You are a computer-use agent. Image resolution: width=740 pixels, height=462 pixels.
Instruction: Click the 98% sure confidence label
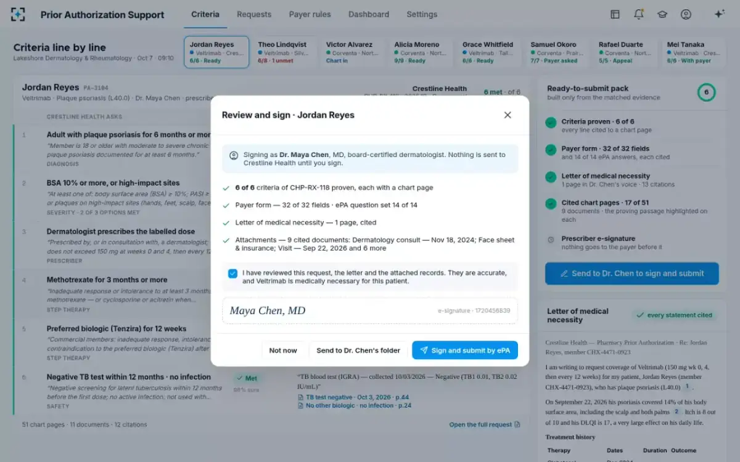[x=247, y=390]
